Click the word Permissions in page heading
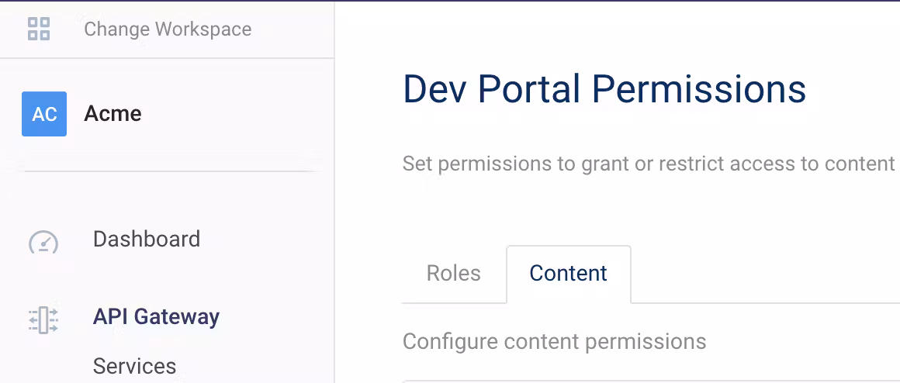 point(699,89)
